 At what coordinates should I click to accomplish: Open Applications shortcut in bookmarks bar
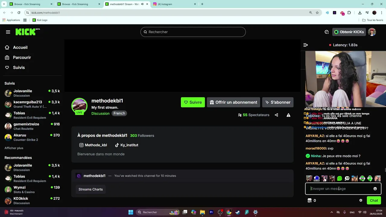point(11,20)
